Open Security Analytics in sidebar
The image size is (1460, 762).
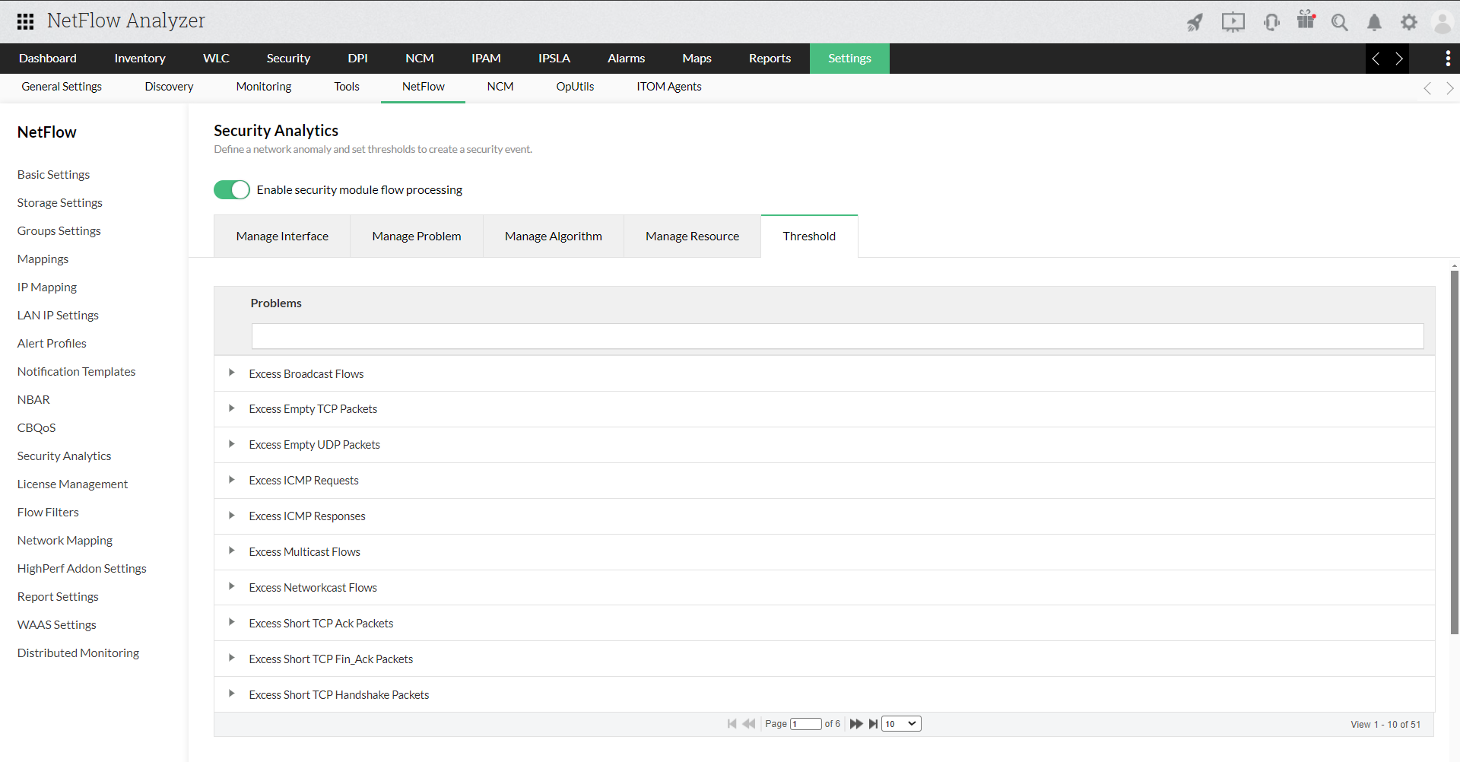tap(65, 456)
